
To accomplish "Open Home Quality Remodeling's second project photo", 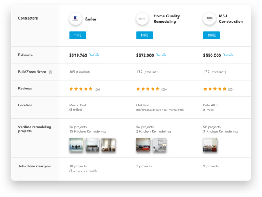I will (x=160, y=145).
